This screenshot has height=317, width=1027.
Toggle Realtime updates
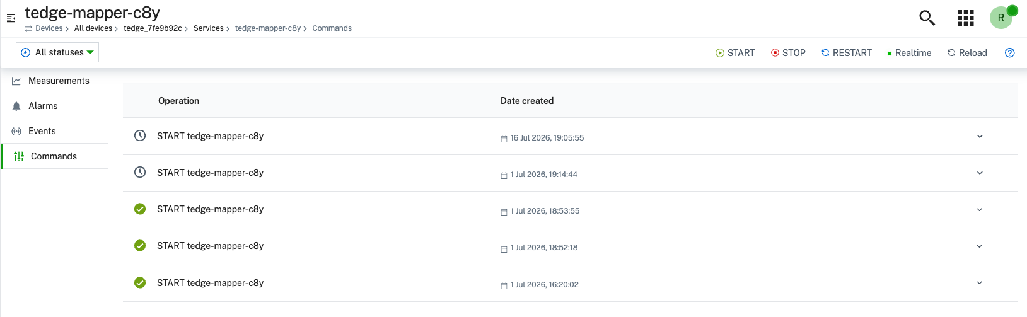[909, 53]
